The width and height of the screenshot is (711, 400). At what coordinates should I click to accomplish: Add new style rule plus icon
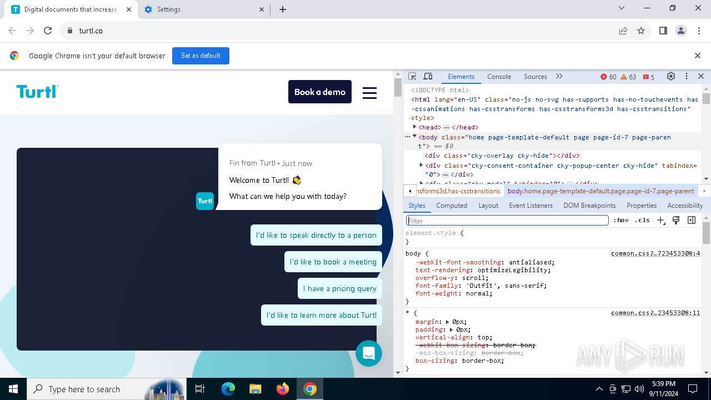coord(660,221)
